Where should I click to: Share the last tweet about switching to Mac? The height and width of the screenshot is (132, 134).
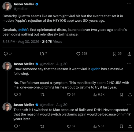tap(130, 126)
